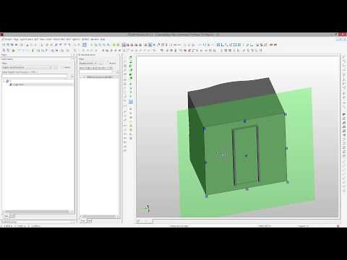Click the red indicator in the status bar

[x=338, y=226]
